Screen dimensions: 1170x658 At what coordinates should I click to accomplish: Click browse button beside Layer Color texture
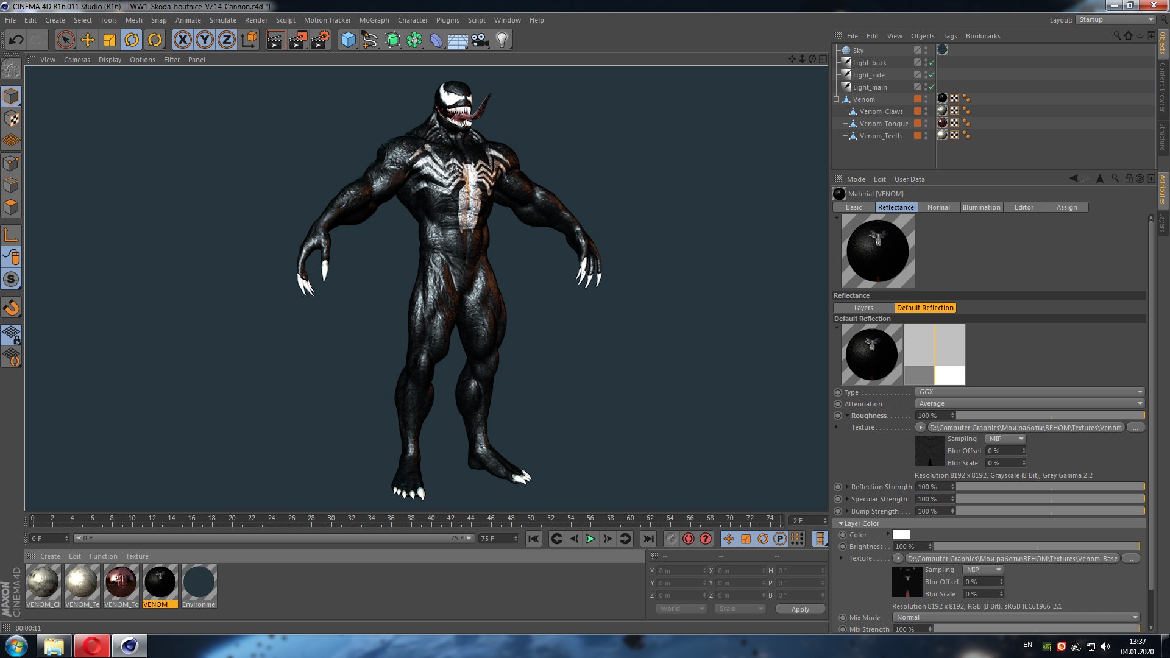pos(1130,559)
